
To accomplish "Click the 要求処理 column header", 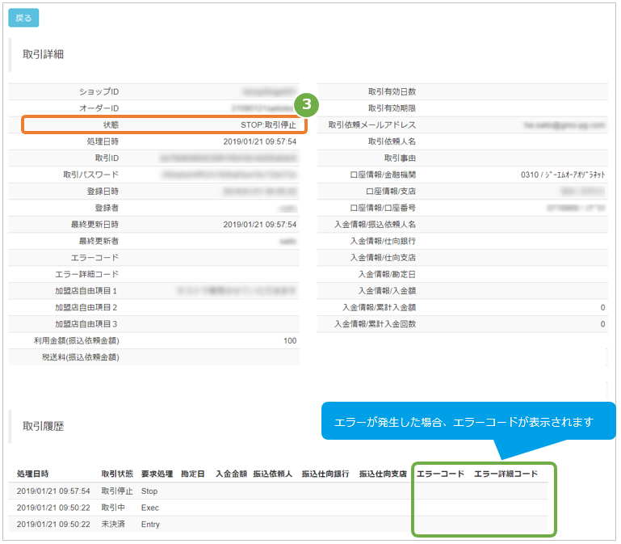I will (x=157, y=474).
